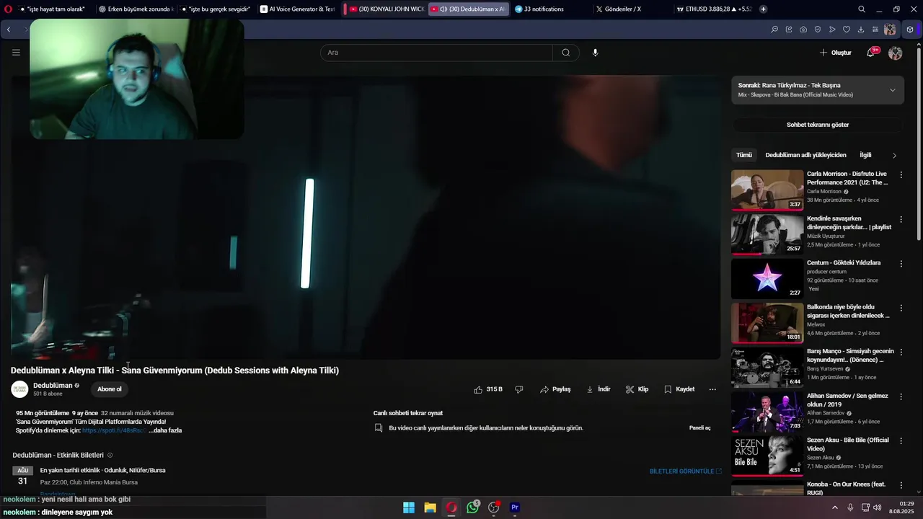
Task: Like the video with thumbs-up 315 B
Action: click(488, 389)
